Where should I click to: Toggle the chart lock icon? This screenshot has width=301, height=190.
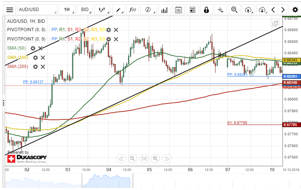tap(206, 10)
